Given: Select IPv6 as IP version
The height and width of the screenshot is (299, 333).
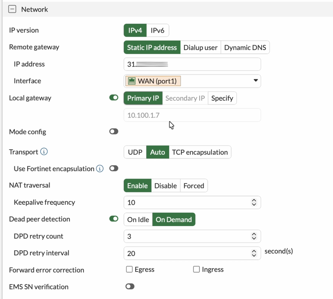Looking at the screenshot, I should tap(158, 30).
